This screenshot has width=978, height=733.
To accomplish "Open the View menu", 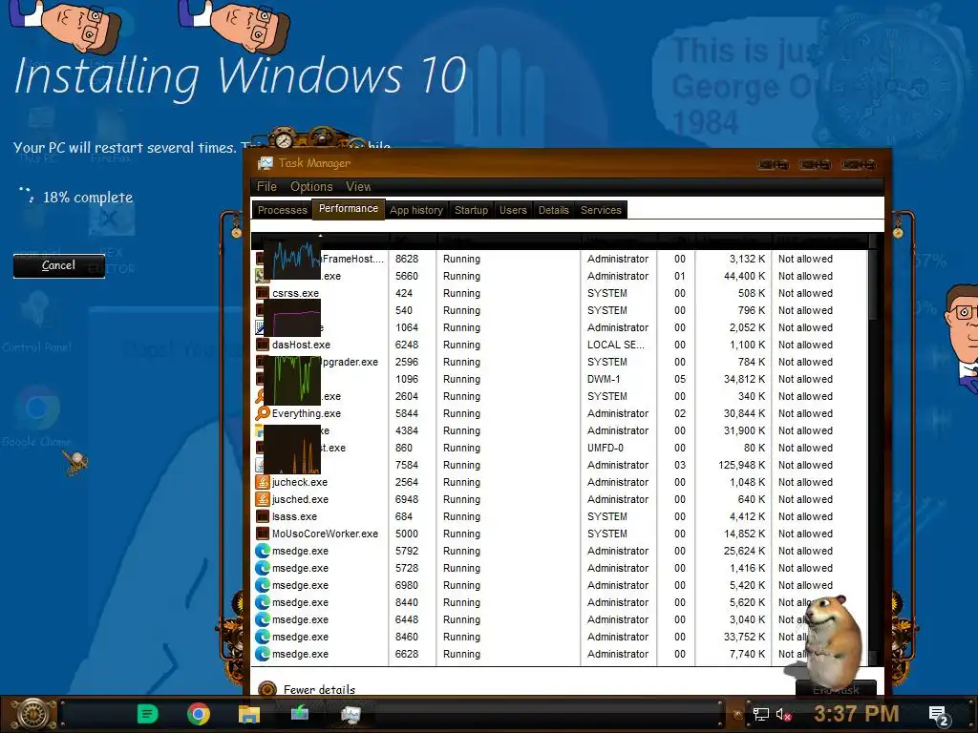I will [x=358, y=186].
